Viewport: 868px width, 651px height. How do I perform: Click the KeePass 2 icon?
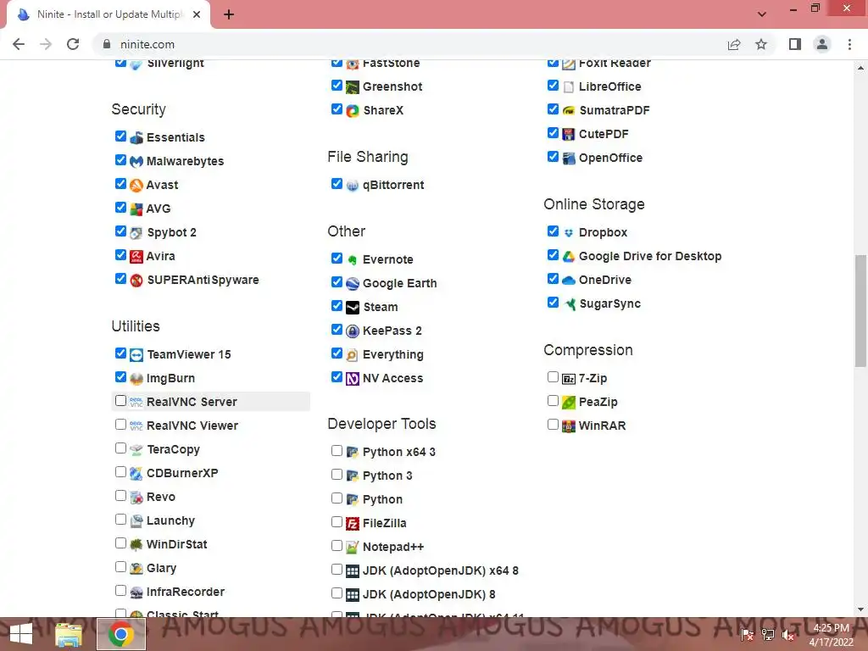tap(353, 331)
